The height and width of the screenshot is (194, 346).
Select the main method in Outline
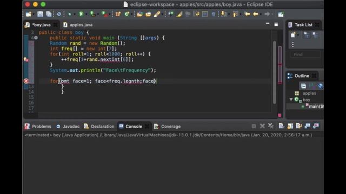(x=316, y=106)
